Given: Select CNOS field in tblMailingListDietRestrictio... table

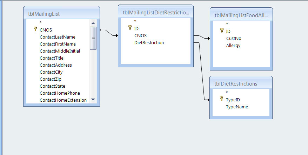Looking at the screenshot, I should (x=140, y=35).
